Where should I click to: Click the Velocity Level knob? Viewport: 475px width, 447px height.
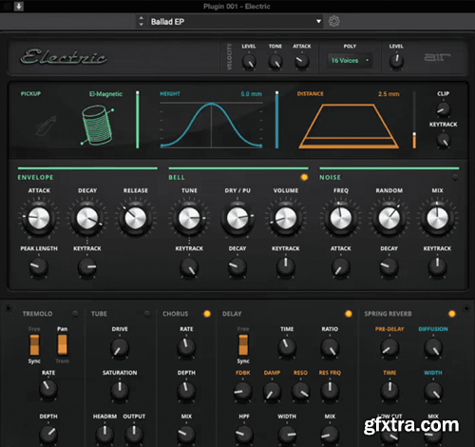(249, 62)
